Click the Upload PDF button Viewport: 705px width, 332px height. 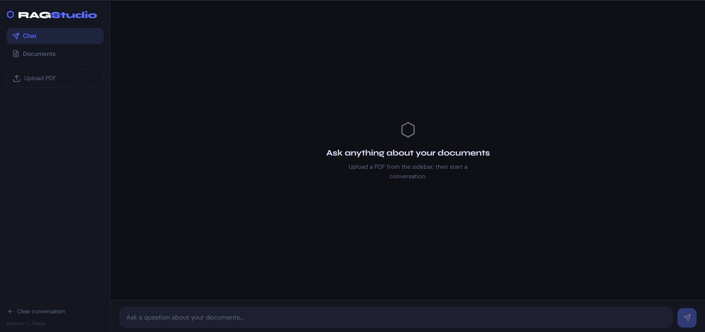(x=55, y=78)
